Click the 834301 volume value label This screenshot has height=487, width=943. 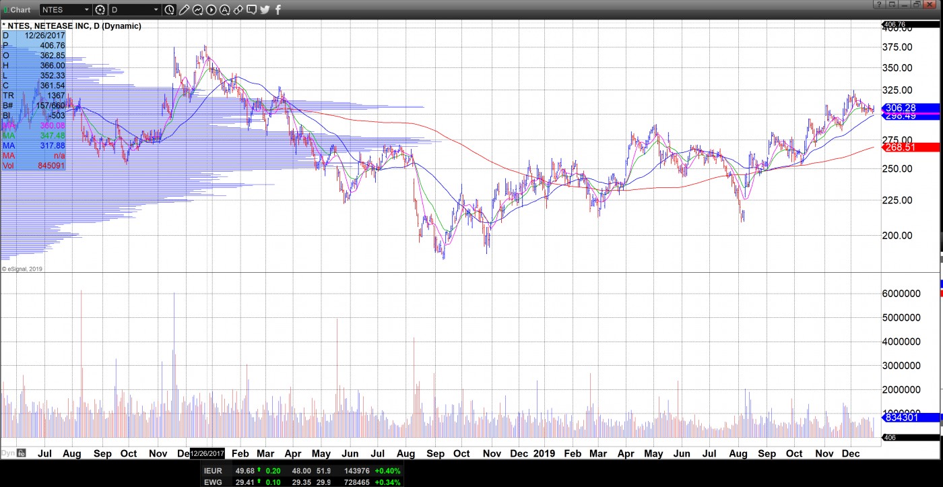pos(911,418)
